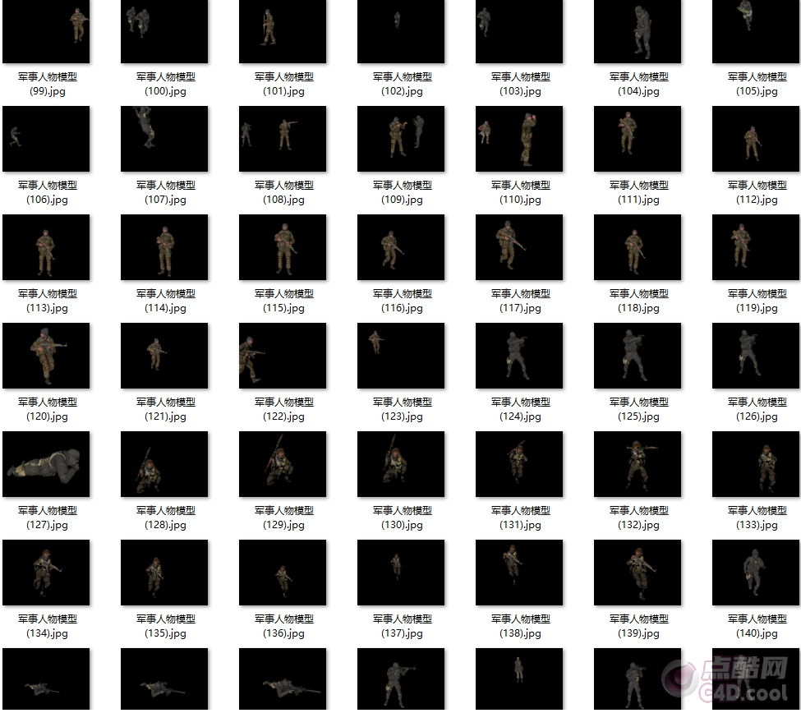Choose the 军事人物模型 (129).jpg thumbnail
801x713 pixels.
pyautogui.click(x=283, y=464)
